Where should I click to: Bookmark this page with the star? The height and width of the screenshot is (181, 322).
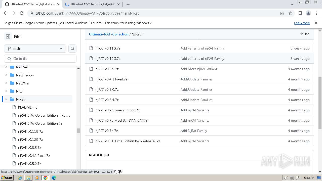(290, 13)
